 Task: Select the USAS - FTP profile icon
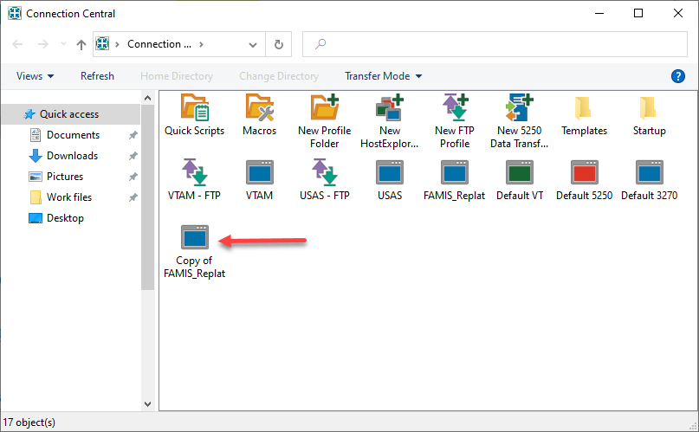click(325, 172)
